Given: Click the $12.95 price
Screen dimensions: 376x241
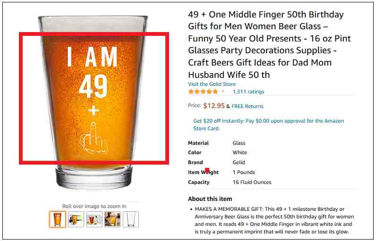Looking at the screenshot, I should tap(214, 106).
